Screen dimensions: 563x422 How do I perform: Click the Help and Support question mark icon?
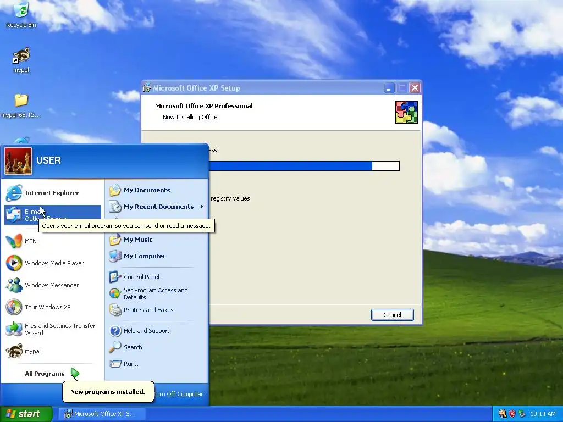click(115, 331)
